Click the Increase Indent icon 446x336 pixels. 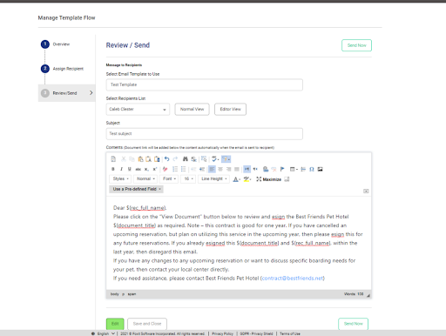coord(202,169)
